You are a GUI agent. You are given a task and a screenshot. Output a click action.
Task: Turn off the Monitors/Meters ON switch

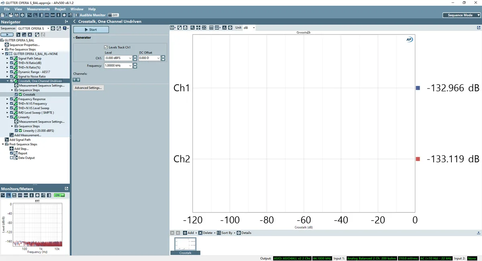[x=59, y=195]
